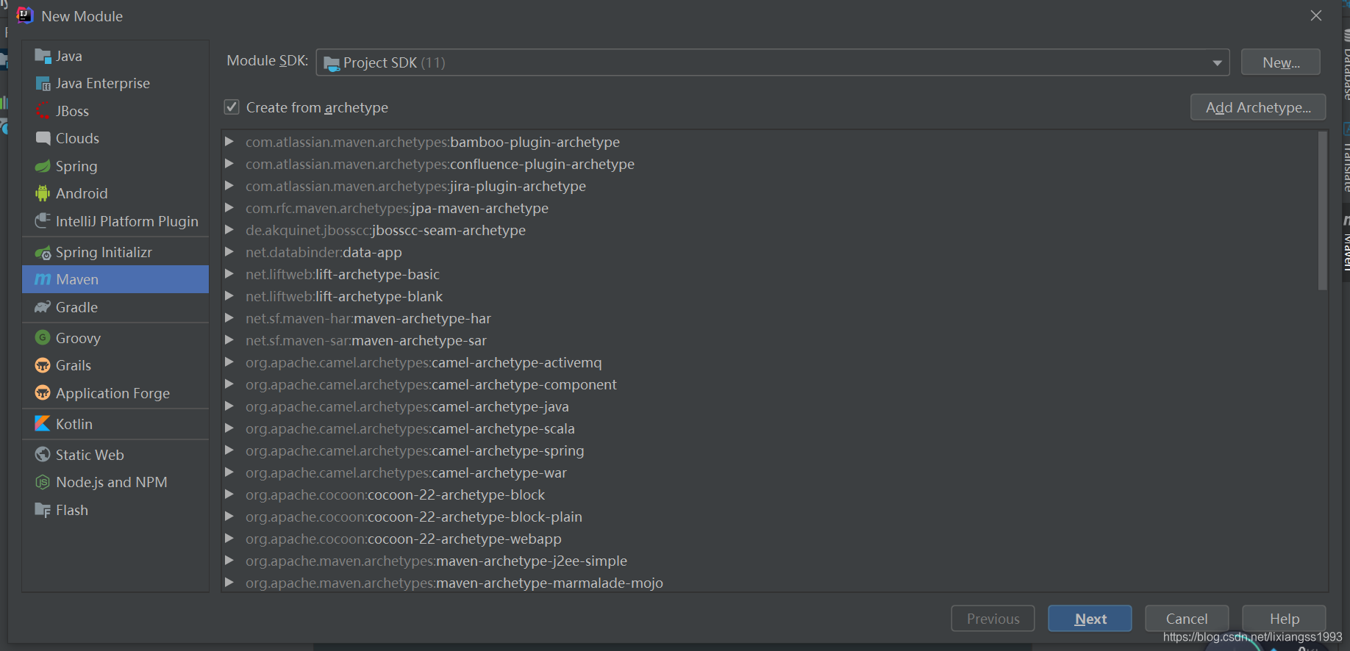Select lift-archetype-blank in the list
1350x651 pixels.
tap(344, 296)
